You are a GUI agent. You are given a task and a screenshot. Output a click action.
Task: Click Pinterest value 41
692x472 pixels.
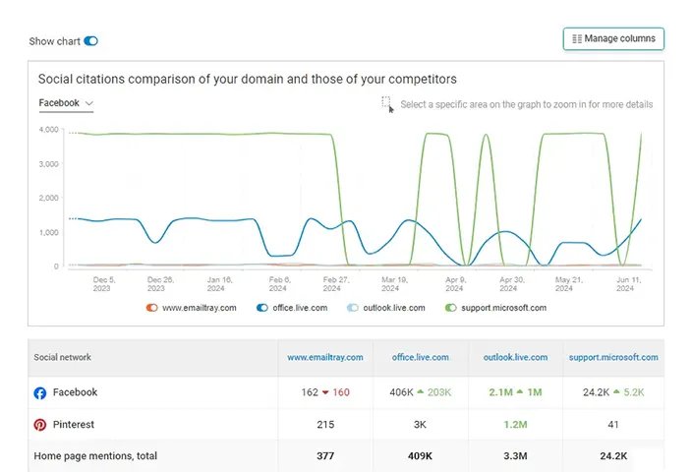point(613,425)
